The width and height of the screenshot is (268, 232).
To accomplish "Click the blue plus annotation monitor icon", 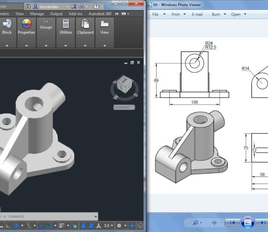I will [x=132, y=225].
